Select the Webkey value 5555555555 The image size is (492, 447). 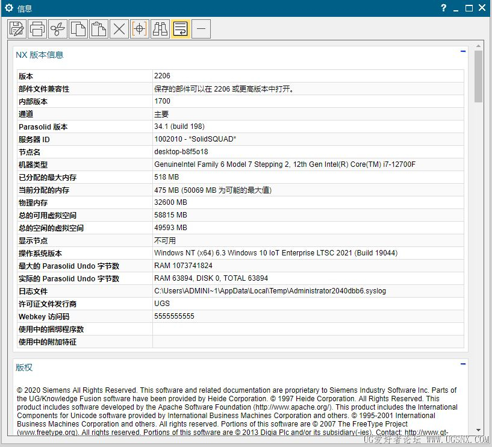point(174,316)
